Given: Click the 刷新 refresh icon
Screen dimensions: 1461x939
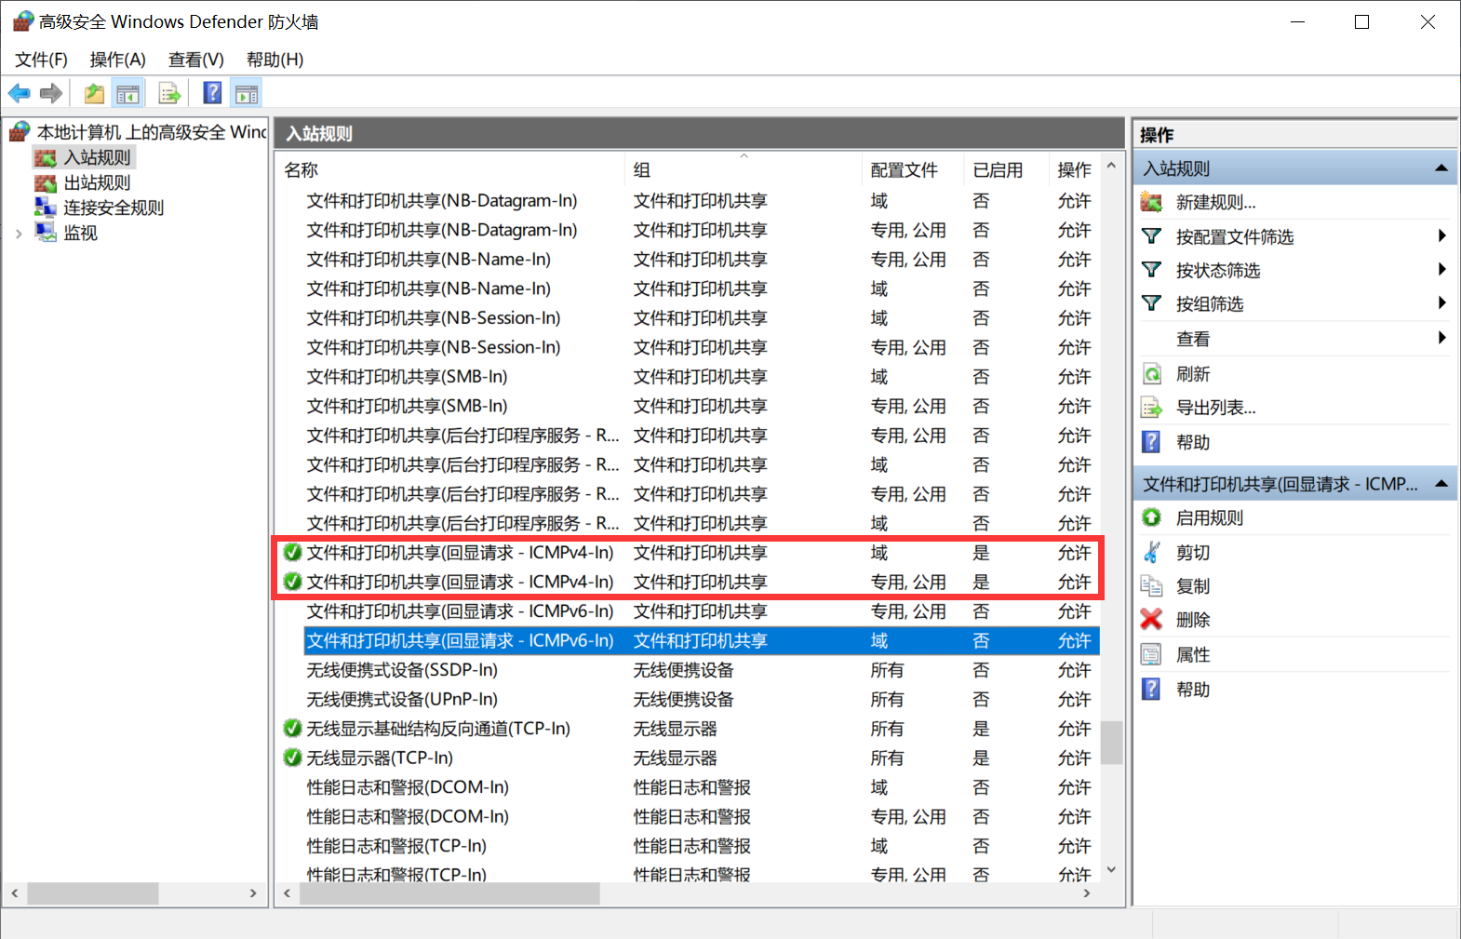Looking at the screenshot, I should tap(1152, 374).
